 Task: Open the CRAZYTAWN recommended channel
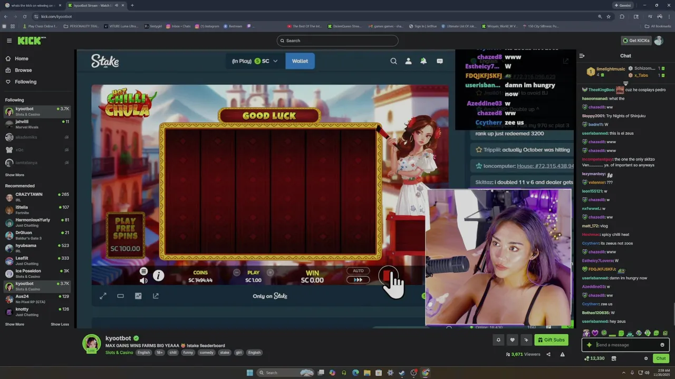(37, 196)
